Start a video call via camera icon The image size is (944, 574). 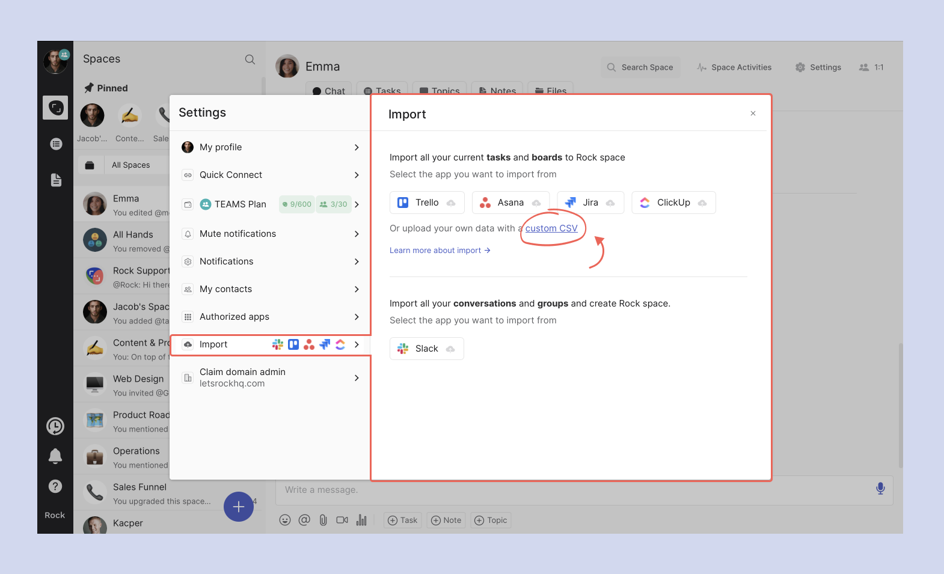342,520
